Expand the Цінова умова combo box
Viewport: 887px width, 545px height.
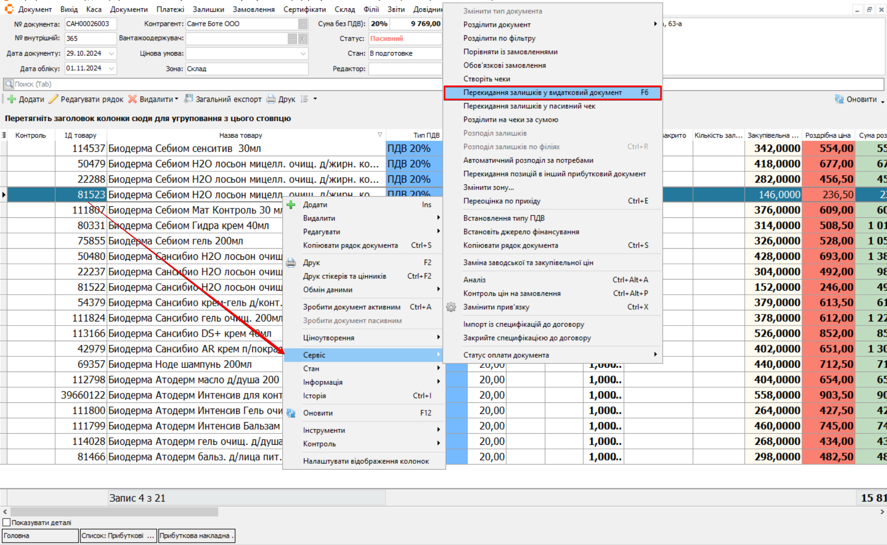tap(303, 53)
